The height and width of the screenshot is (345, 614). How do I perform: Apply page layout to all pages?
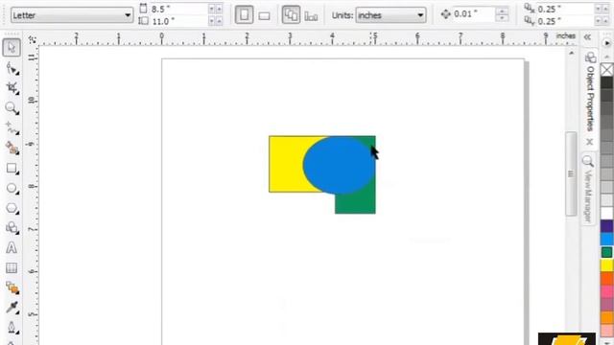pyautogui.click(x=291, y=15)
